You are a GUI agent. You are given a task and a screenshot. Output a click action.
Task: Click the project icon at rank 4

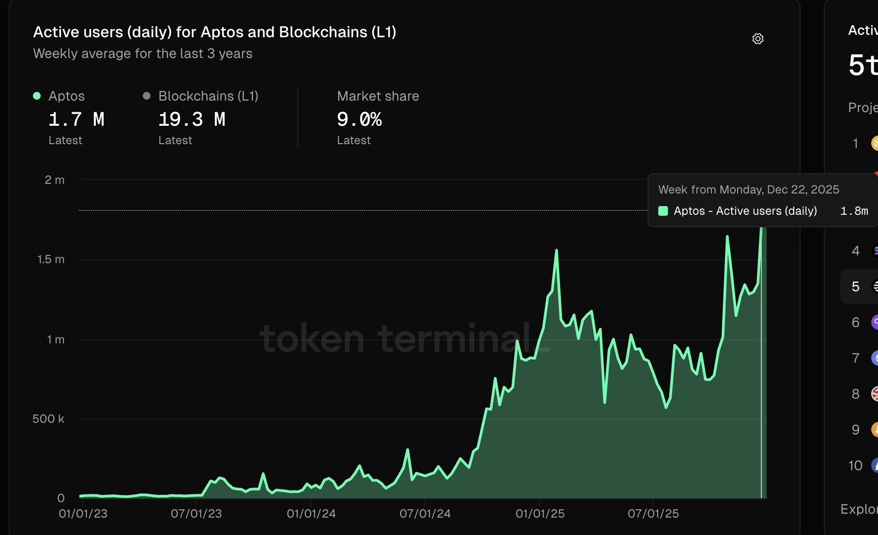[875, 251]
